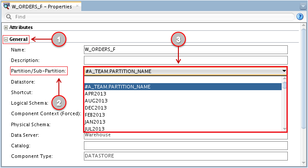Click the Datastore label
Screen dimensions: 308x168
[x=23, y=82]
